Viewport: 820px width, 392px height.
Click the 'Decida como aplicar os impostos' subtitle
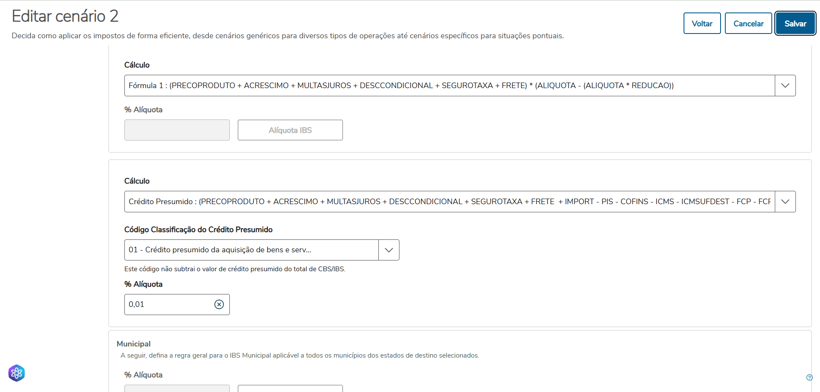[x=288, y=36]
